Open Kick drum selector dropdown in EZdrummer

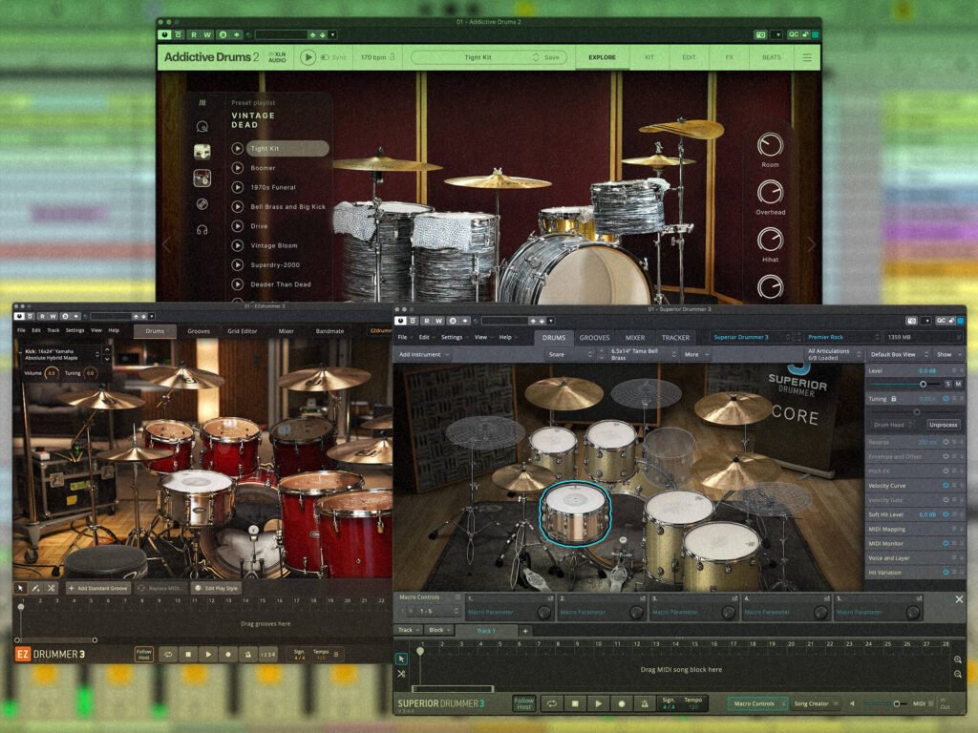(x=62, y=355)
